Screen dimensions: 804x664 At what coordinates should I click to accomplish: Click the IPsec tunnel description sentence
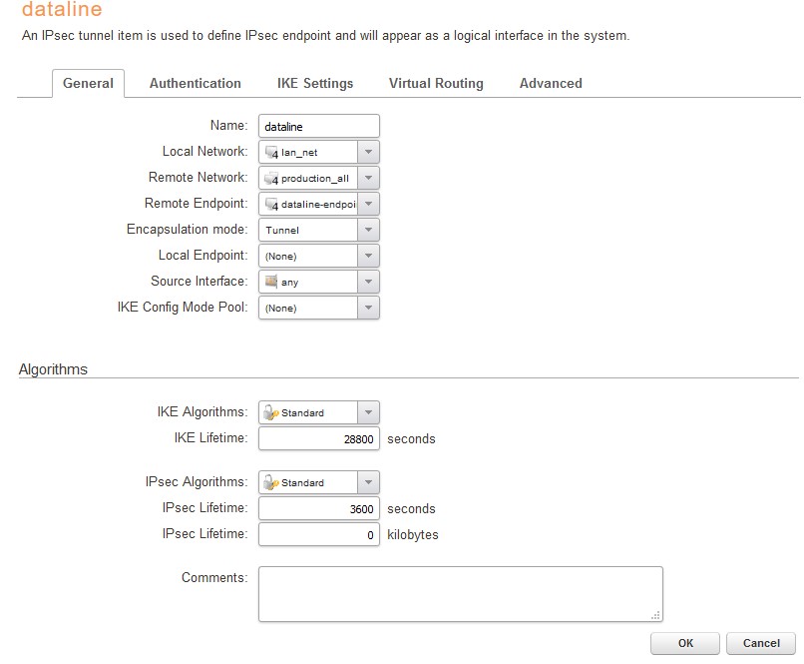click(325, 35)
